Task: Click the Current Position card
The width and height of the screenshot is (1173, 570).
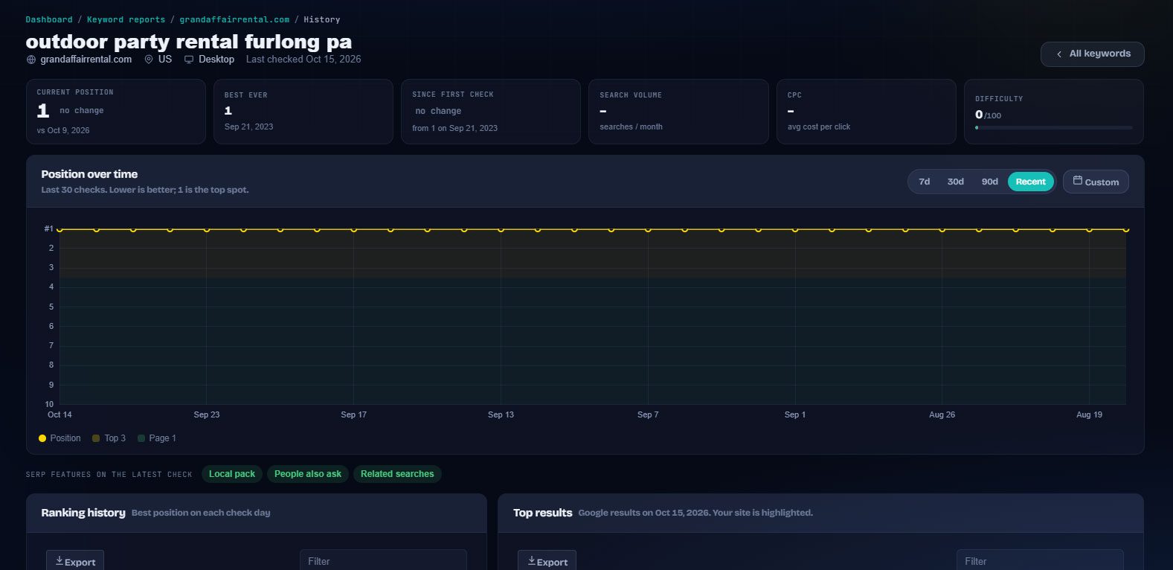Action: [x=116, y=112]
